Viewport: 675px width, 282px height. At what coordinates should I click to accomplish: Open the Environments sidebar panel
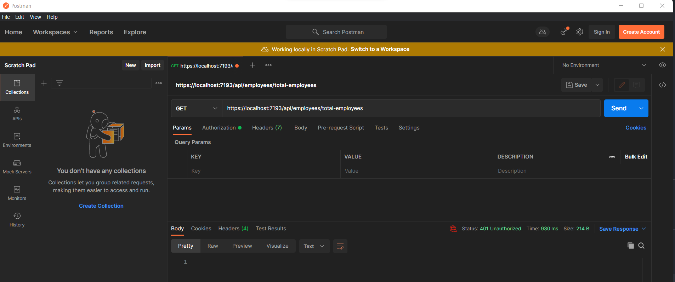17,140
